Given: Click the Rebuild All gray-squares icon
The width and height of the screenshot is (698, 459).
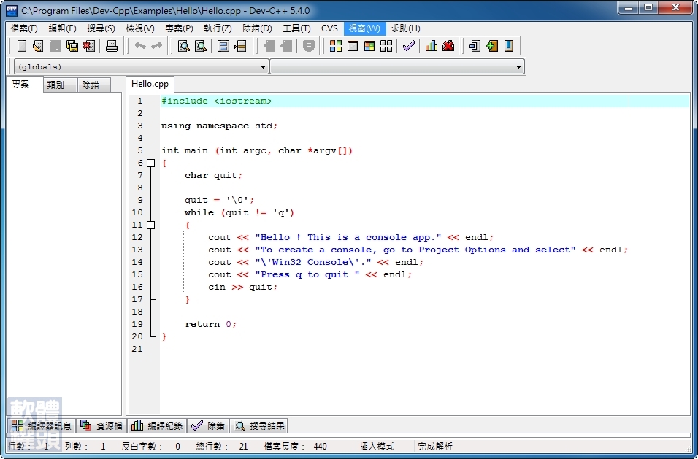Looking at the screenshot, I should pyautogui.click(x=386, y=46).
